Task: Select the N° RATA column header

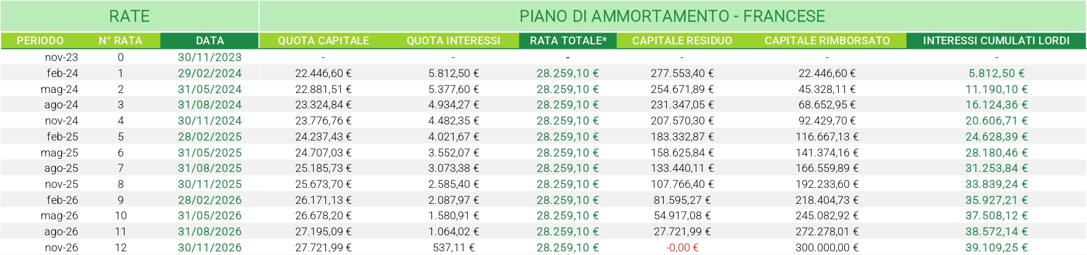Action: pyautogui.click(x=120, y=41)
